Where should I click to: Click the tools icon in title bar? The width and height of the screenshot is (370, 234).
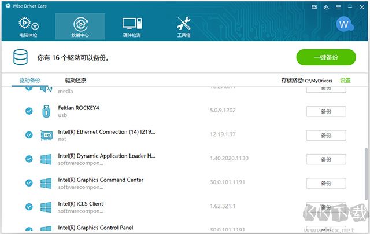click(326, 7)
